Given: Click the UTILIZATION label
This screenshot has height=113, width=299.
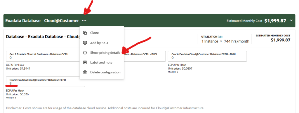Looking at the screenshot, I should pos(209,37).
